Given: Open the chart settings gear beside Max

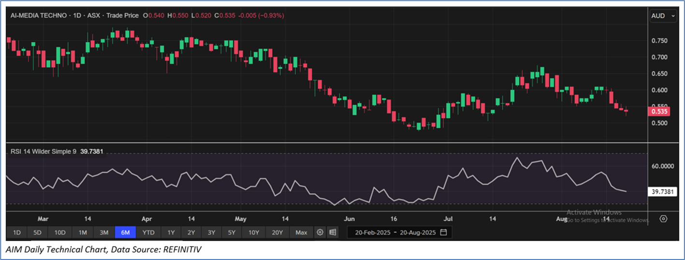Looking at the screenshot, I should pos(320,232).
